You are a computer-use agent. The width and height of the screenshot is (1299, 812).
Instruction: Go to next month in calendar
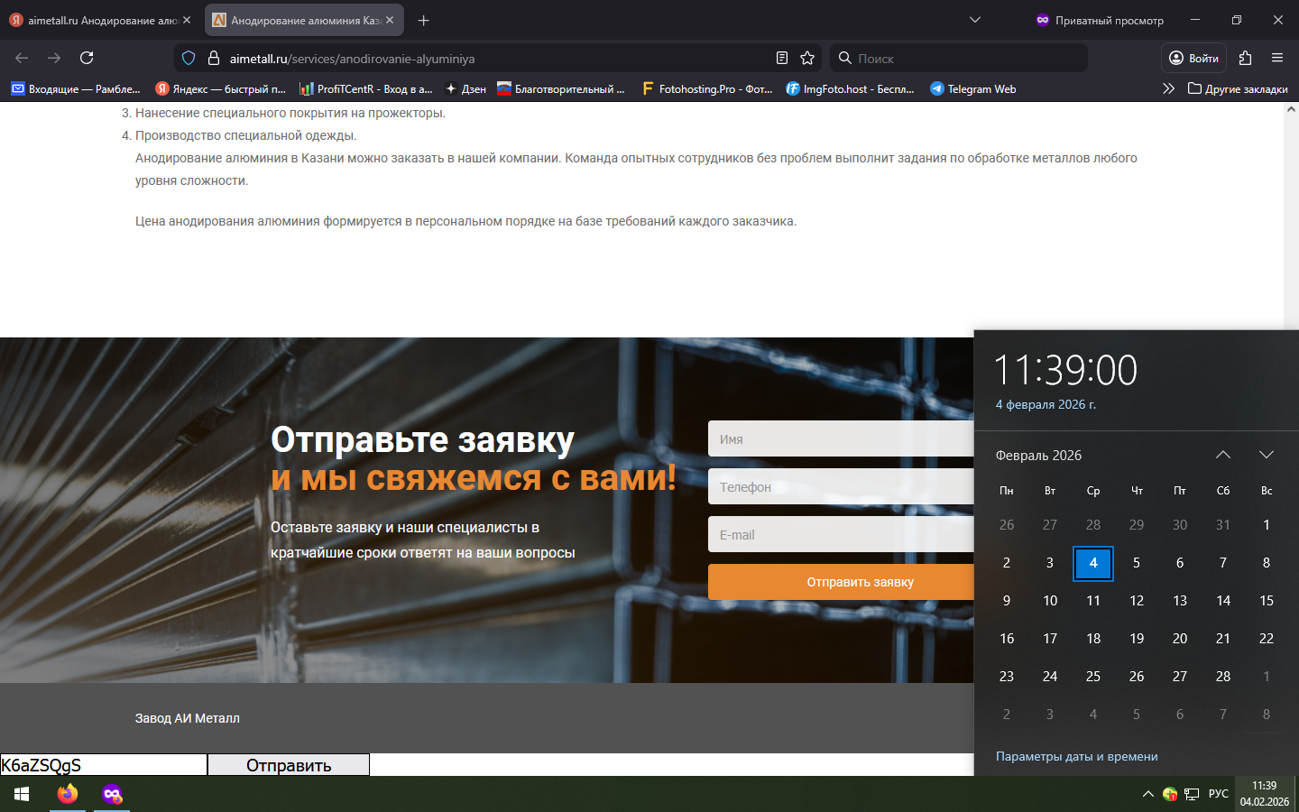pos(1266,455)
